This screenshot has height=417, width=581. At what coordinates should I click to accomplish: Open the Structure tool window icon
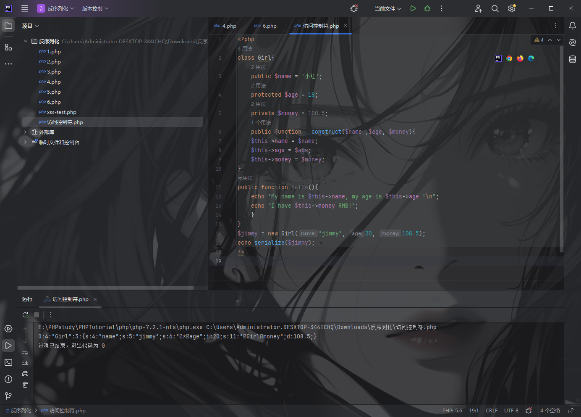click(x=8, y=47)
